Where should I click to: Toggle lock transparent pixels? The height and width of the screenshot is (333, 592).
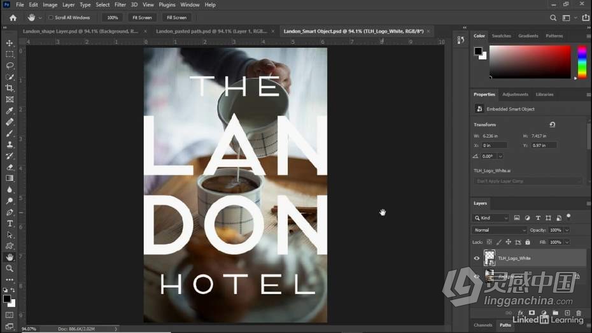pos(490,242)
